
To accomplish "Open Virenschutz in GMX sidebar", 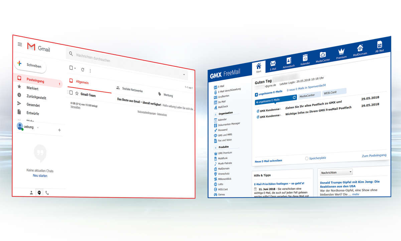I will [222, 174].
